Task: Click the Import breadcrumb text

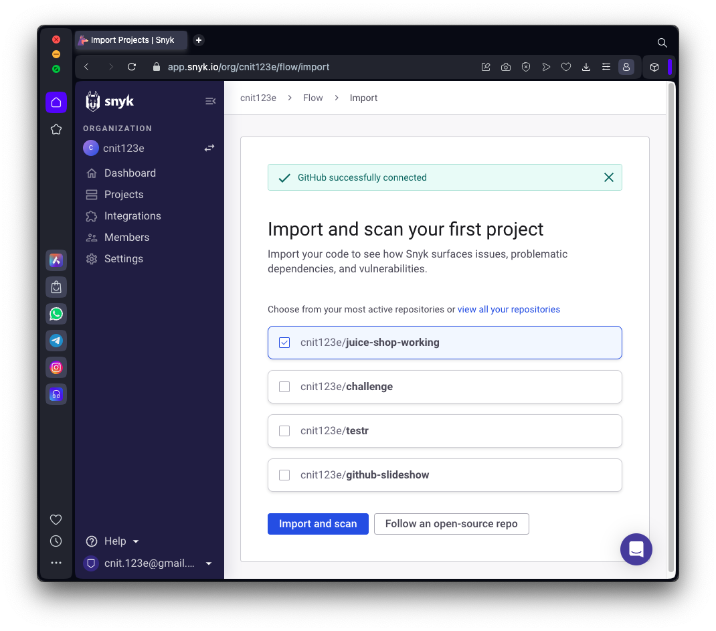Action: pyautogui.click(x=363, y=98)
